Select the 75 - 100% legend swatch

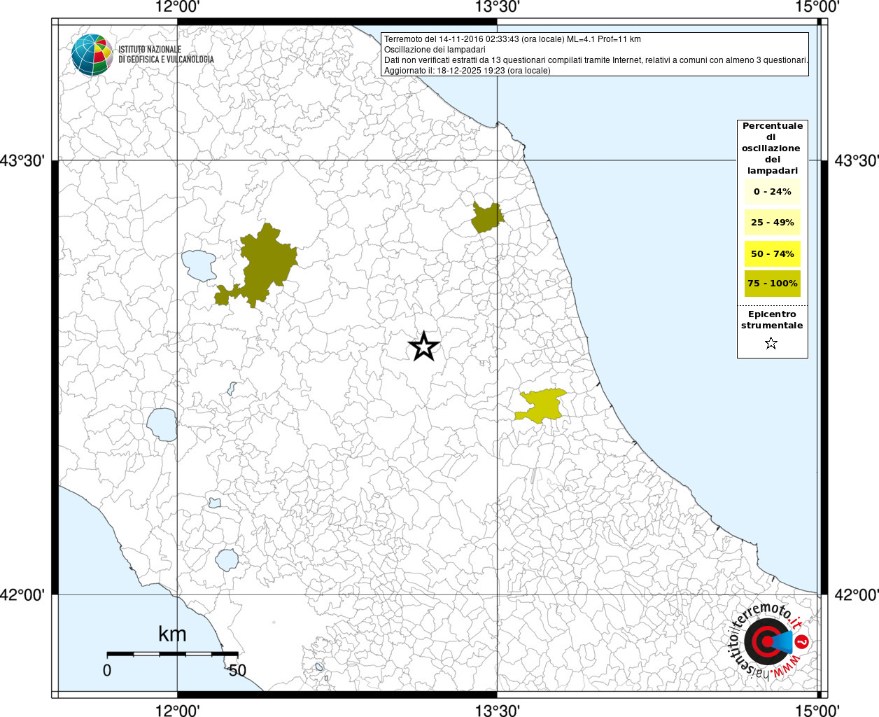tap(773, 284)
